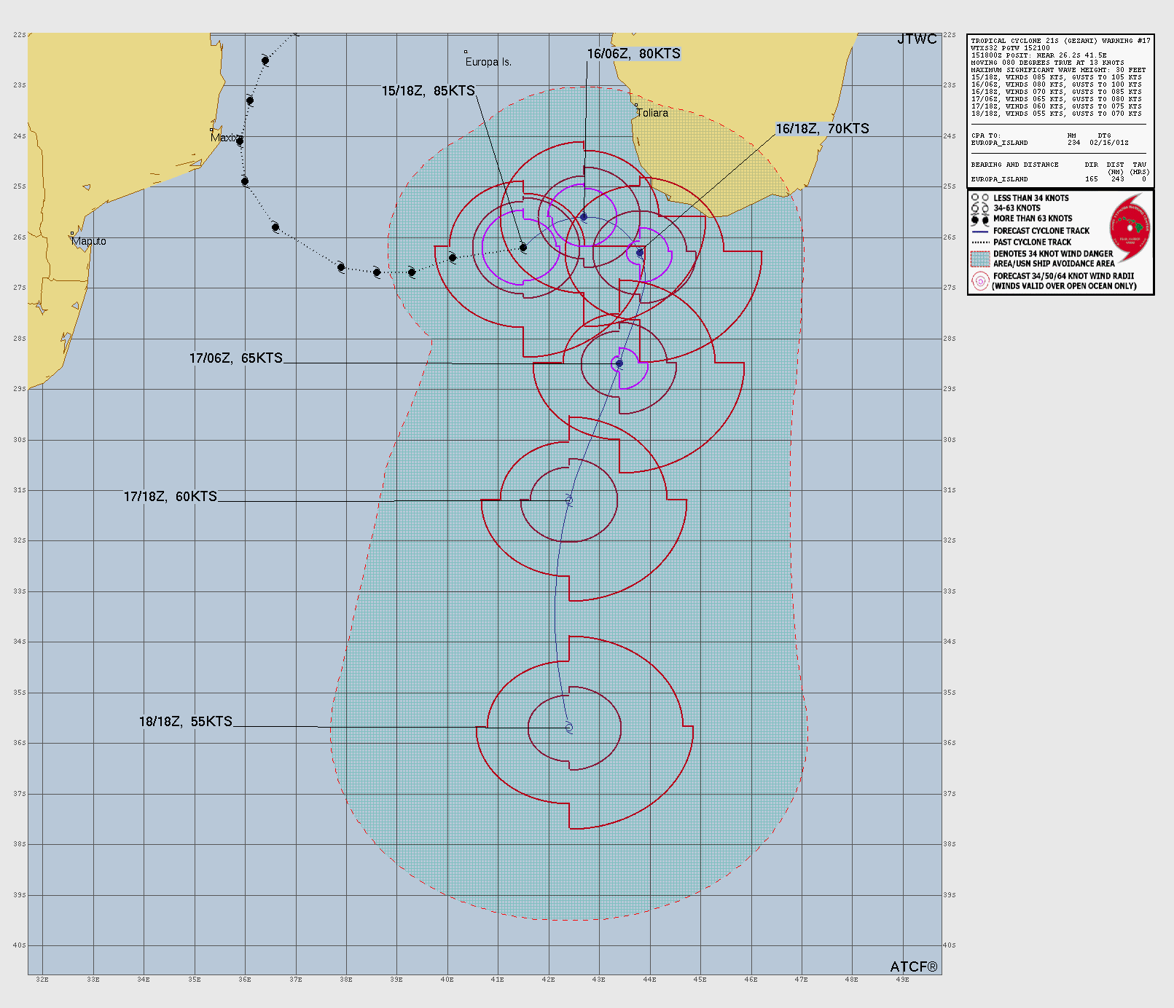Select the 34 knot wind danger area swatch

[980, 259]
